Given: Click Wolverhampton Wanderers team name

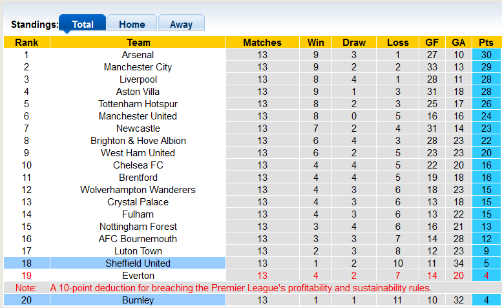Looking at the screenshot, I should 138,190.
